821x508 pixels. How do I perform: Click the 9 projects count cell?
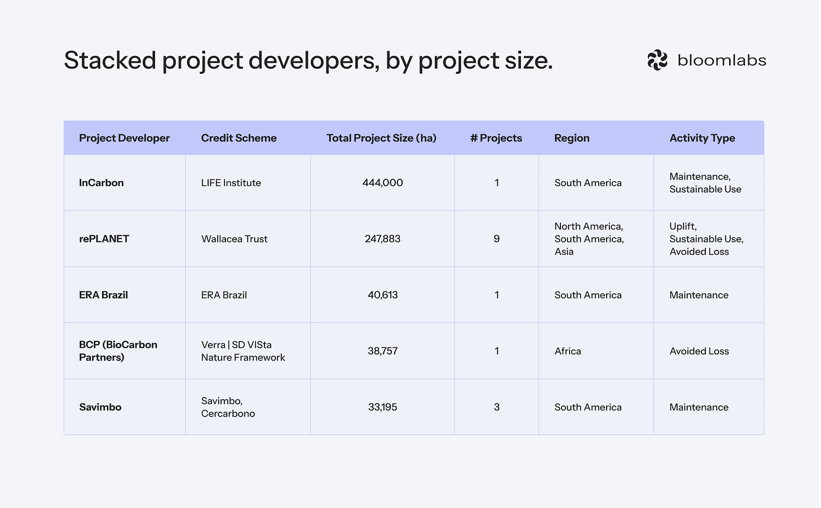click(x=497, y=238)
